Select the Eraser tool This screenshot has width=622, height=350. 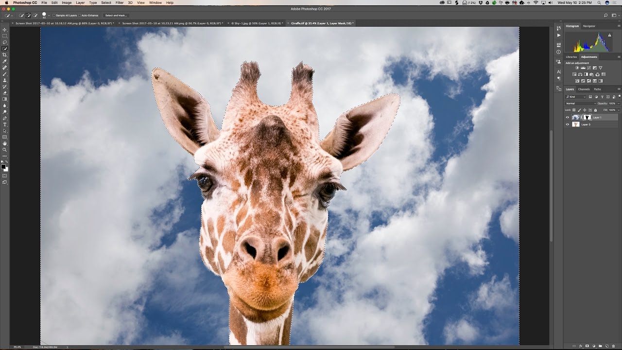(5, 93)
